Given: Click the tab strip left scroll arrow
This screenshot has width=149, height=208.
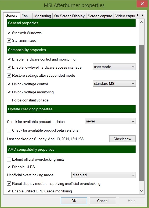Looking at the screenshot, I should pos(137,15).
